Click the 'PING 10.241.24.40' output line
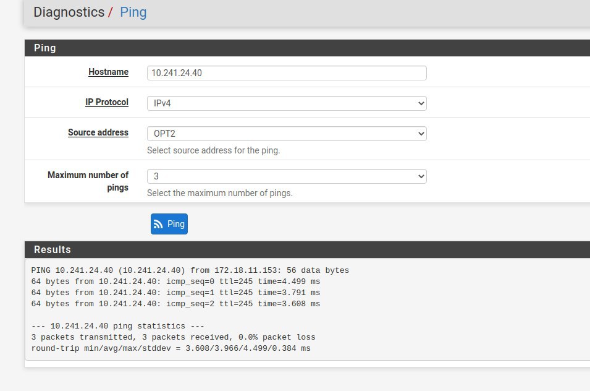The height and width of the screenshot is (391, 590). pyautogui.click(x=190, y=270)
